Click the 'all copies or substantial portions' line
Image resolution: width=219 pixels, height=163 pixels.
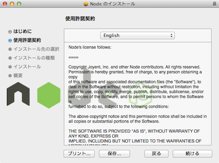[x=114, y=121]
